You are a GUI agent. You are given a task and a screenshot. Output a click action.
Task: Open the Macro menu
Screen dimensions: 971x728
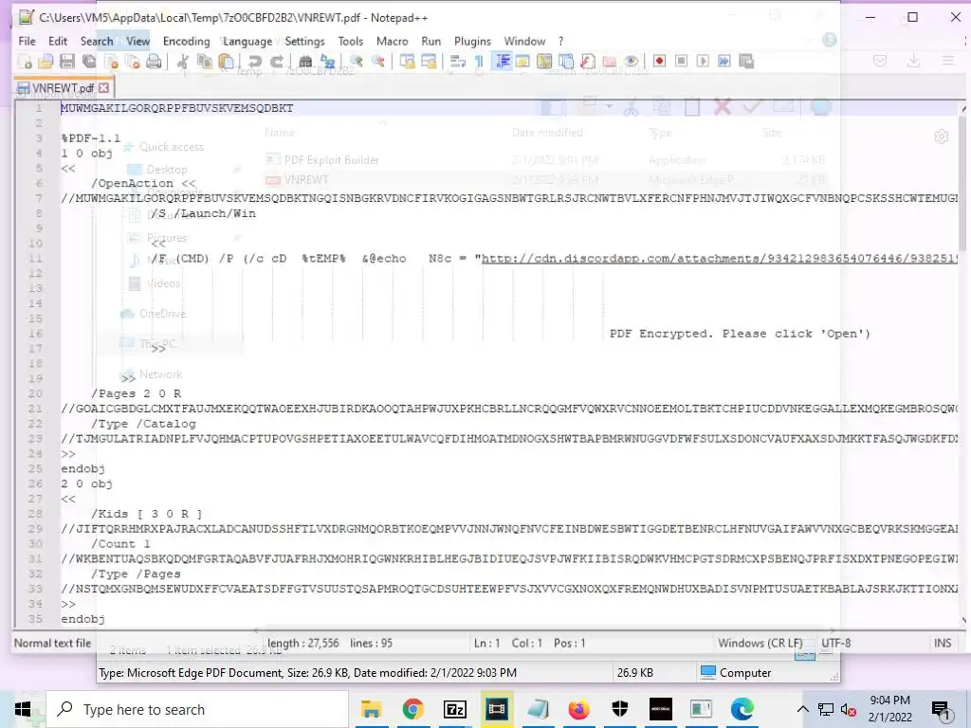click(x=392, y=42)
